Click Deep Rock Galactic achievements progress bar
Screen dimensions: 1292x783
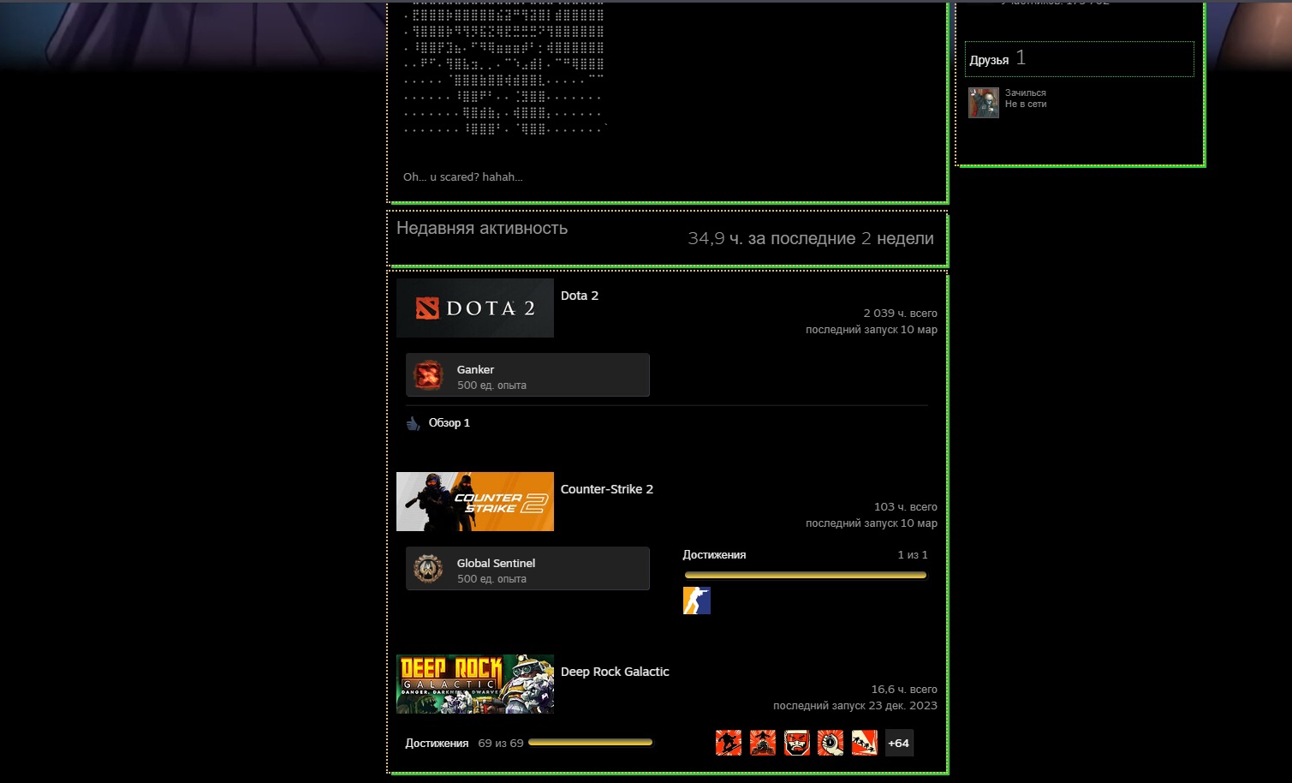pyautogui.click(x=591, y=743)
